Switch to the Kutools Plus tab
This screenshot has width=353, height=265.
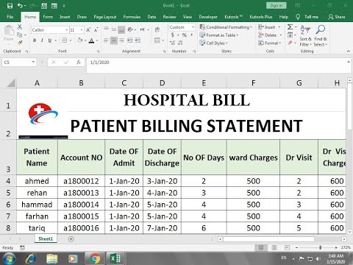(x=261, y=17)
